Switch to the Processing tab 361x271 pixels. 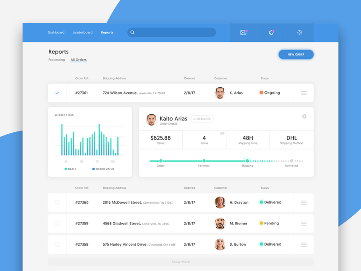(56, 60)
